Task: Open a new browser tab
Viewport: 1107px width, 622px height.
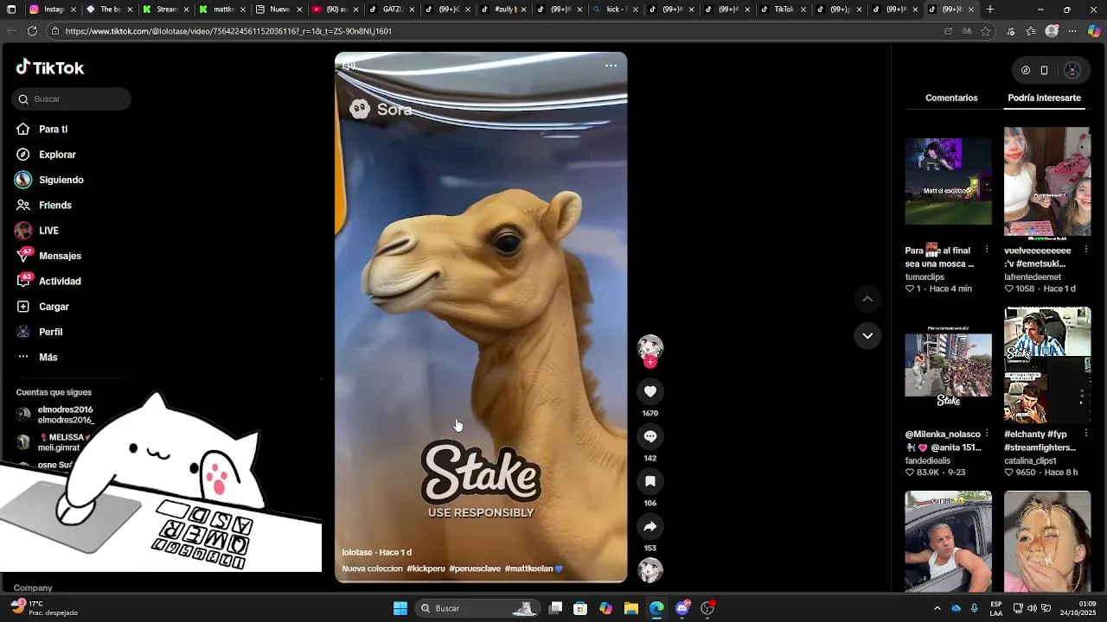Action: pos(990,10)
